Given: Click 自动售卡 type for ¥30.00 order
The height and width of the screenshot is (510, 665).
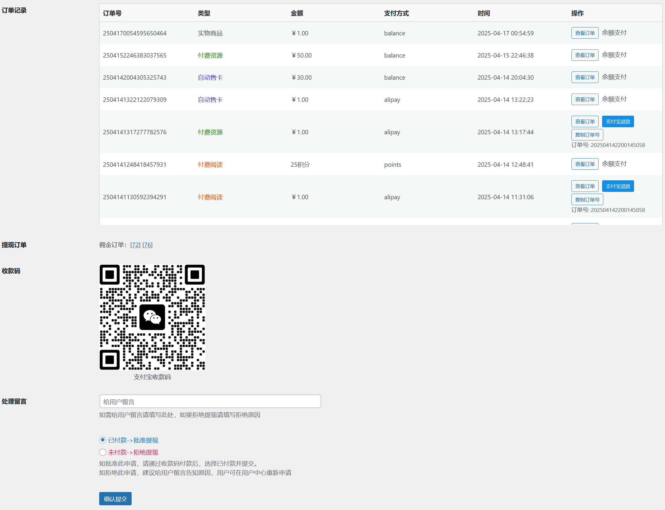Looking at the screenshot, I should pyautogui.click(x=210, y=77).
